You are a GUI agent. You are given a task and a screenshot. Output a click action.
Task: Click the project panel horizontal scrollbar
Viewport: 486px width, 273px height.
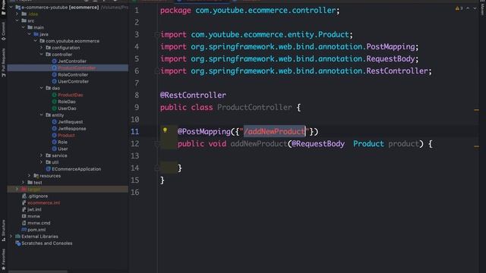[x=38, y=271]
